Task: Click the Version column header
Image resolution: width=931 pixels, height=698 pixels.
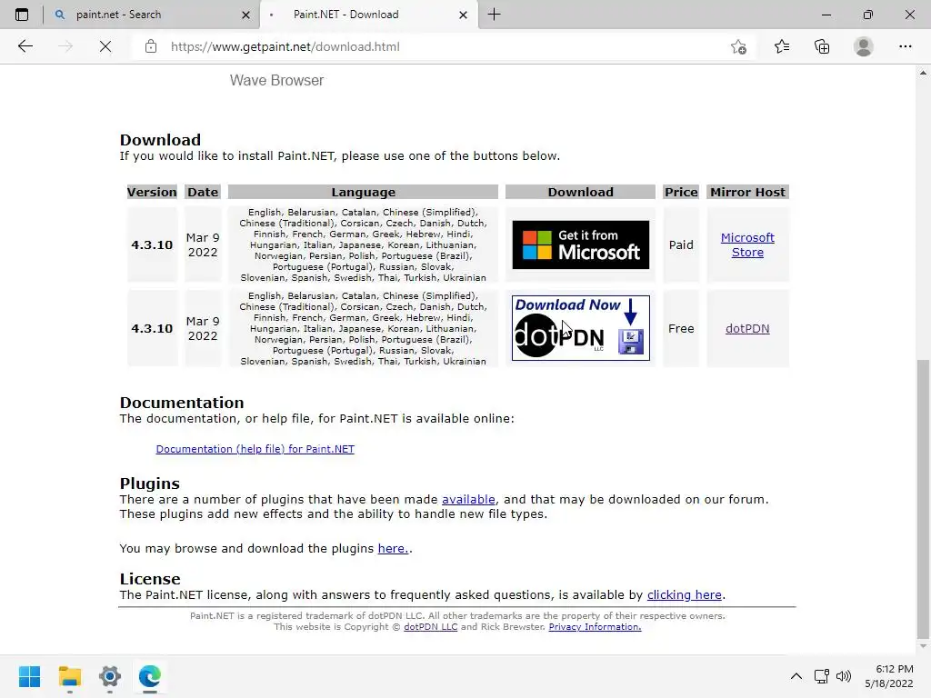Action: 152,192
